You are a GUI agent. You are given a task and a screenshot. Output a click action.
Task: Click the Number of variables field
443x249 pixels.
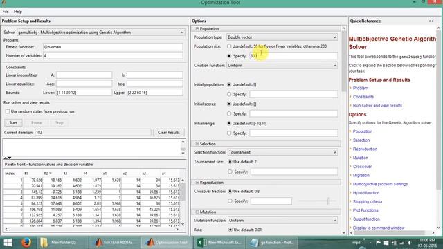tap(113, 55)
